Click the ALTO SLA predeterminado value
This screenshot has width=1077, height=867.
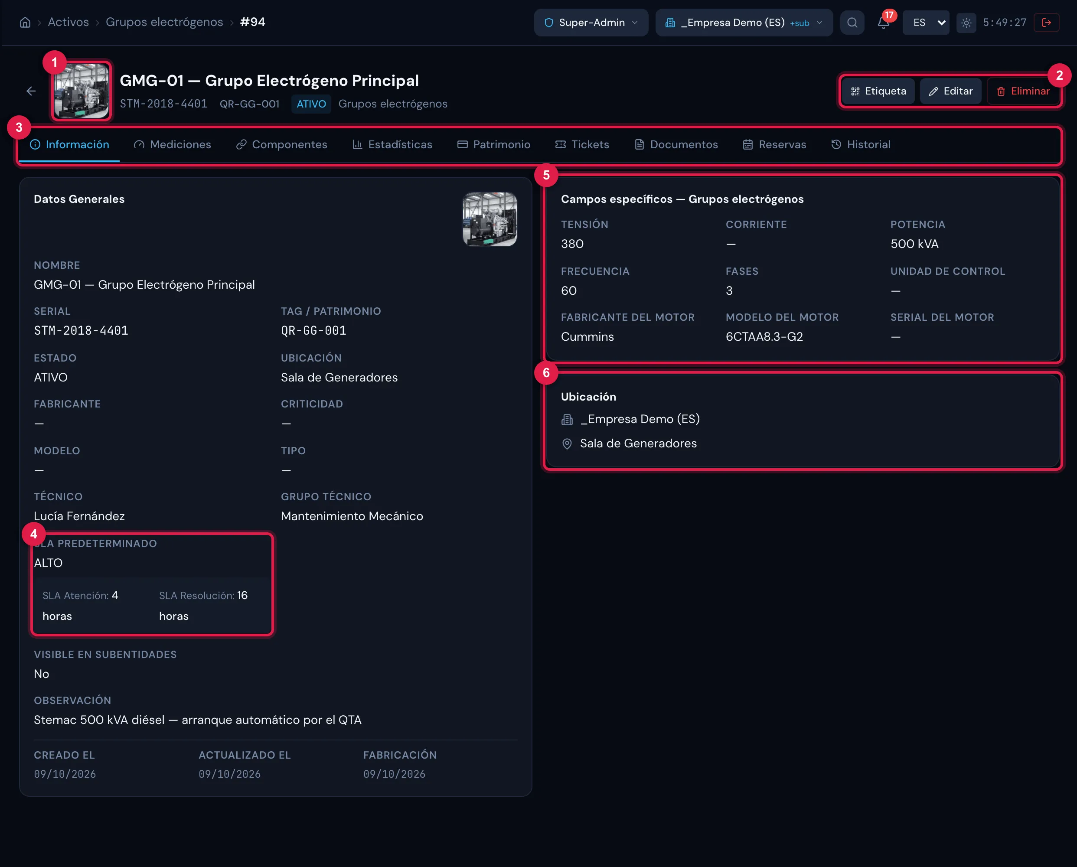pyautogui.click(x=48, y=563)
